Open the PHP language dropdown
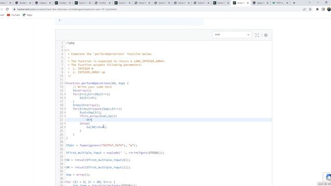This screenshot has height=186, width=331. tap(232, 35)
